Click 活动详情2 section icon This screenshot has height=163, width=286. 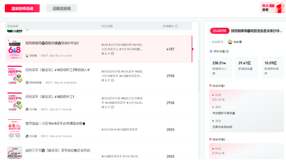[x=211, y=139]
